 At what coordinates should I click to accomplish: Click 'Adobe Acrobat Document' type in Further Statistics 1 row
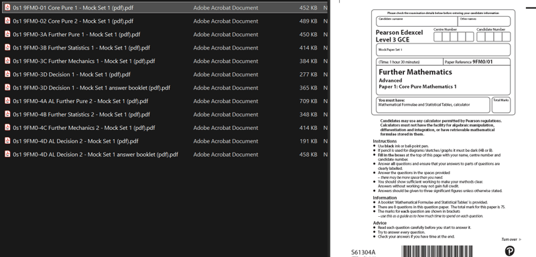[226, 48]
